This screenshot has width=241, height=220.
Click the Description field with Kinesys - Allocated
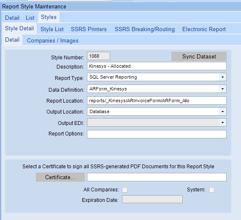tap(157, 66)
